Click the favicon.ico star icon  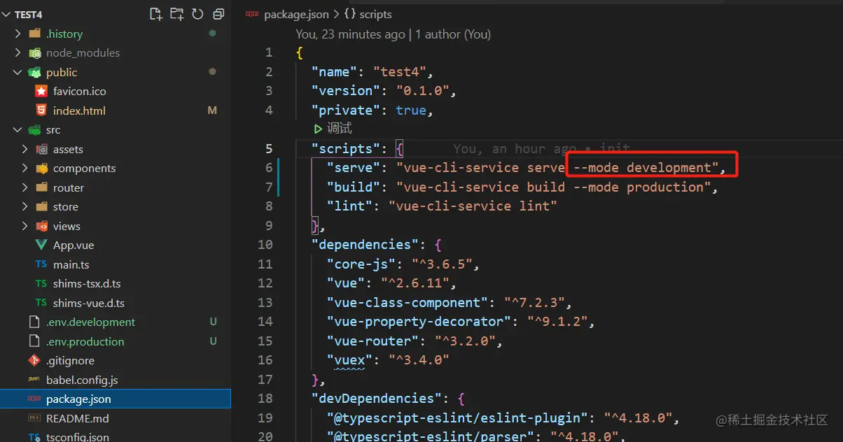pyautogui.click(x=41, y=92)
